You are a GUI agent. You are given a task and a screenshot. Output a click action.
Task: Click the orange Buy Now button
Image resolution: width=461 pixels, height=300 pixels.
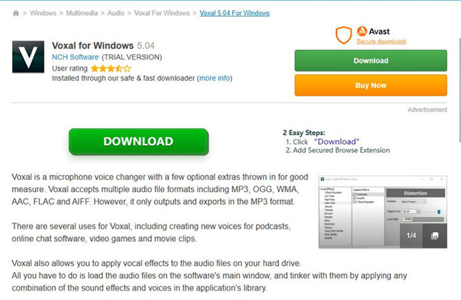pyautogui.click(x=371, y=85)
